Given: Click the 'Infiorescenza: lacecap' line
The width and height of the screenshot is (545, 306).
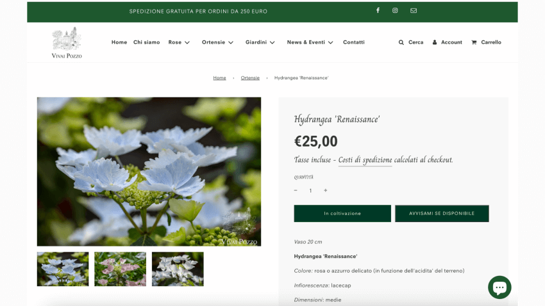Looking at the screenshot, I should point(323,285).
